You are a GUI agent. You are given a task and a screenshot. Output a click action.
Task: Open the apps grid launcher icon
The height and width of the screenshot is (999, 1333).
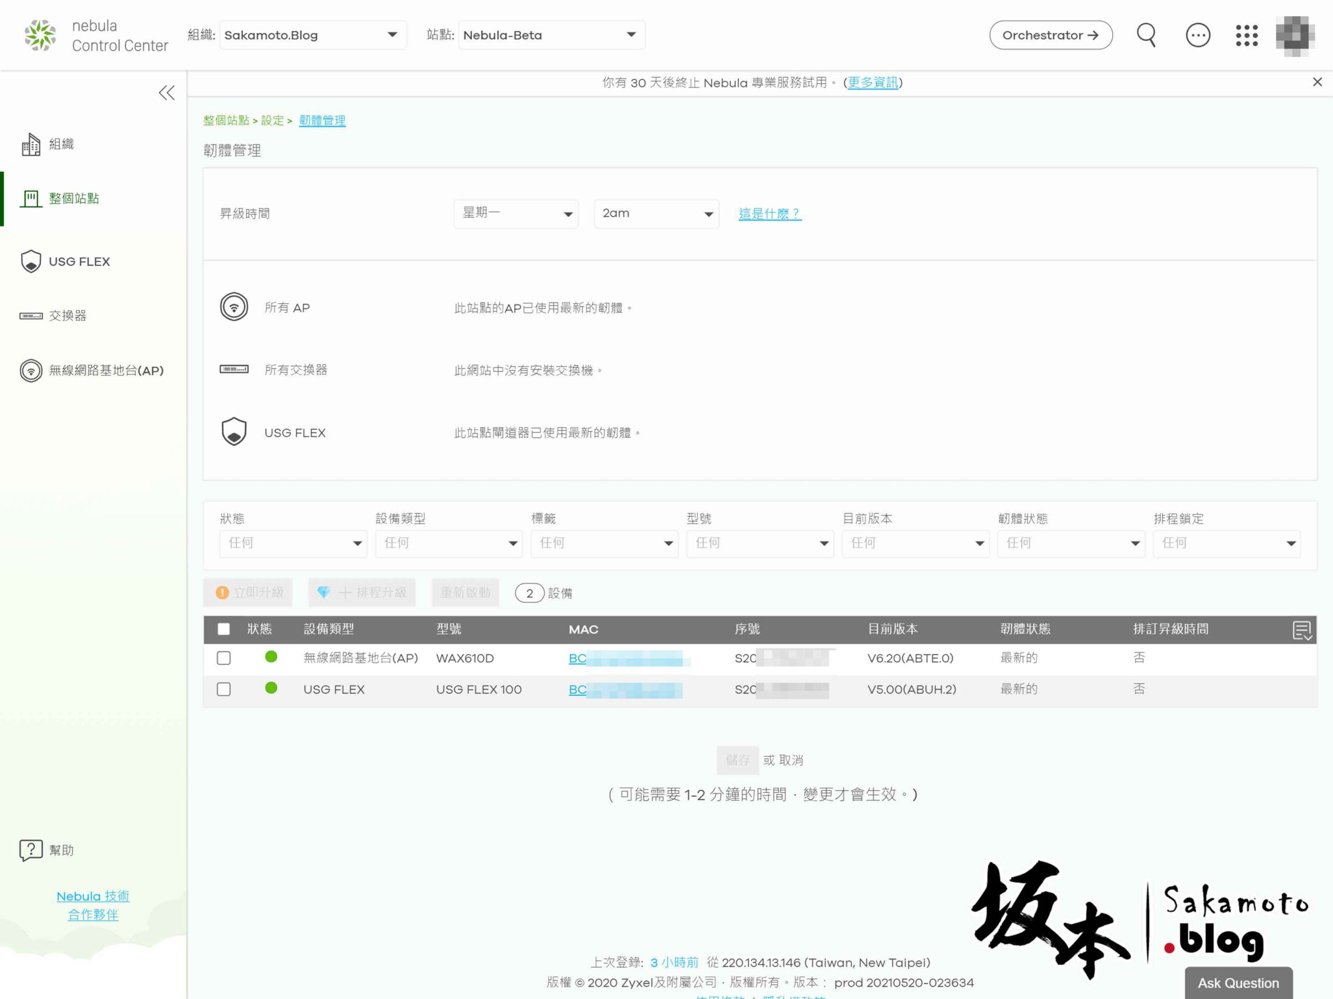click(x=1246, y=35)
